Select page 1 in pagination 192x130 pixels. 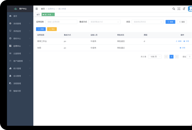[171, 57]
